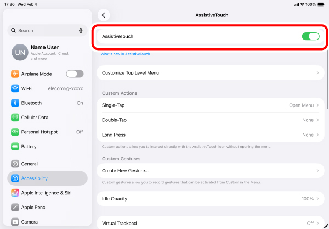Open Battery settings icon
This screenshot has width=329, height=229.
15,147
